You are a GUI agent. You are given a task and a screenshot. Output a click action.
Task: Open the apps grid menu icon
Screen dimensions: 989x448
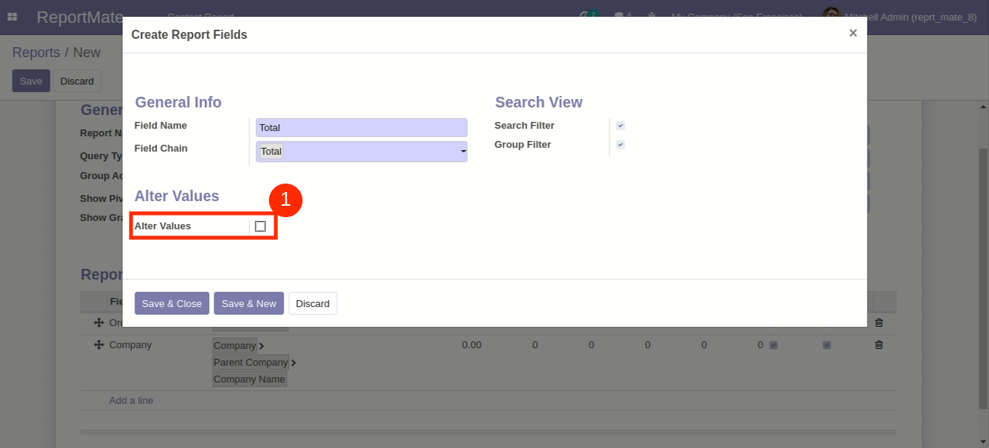point(12,17)
